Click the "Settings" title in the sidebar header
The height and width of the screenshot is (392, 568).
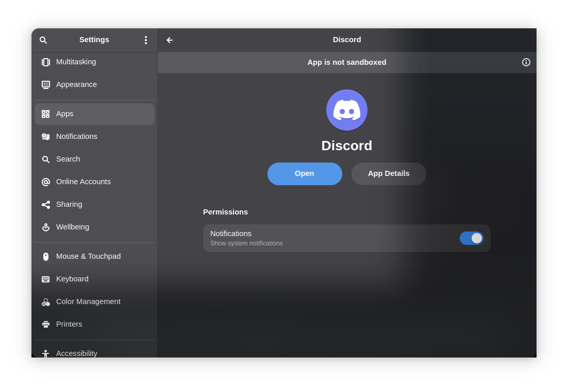point(94,40)
